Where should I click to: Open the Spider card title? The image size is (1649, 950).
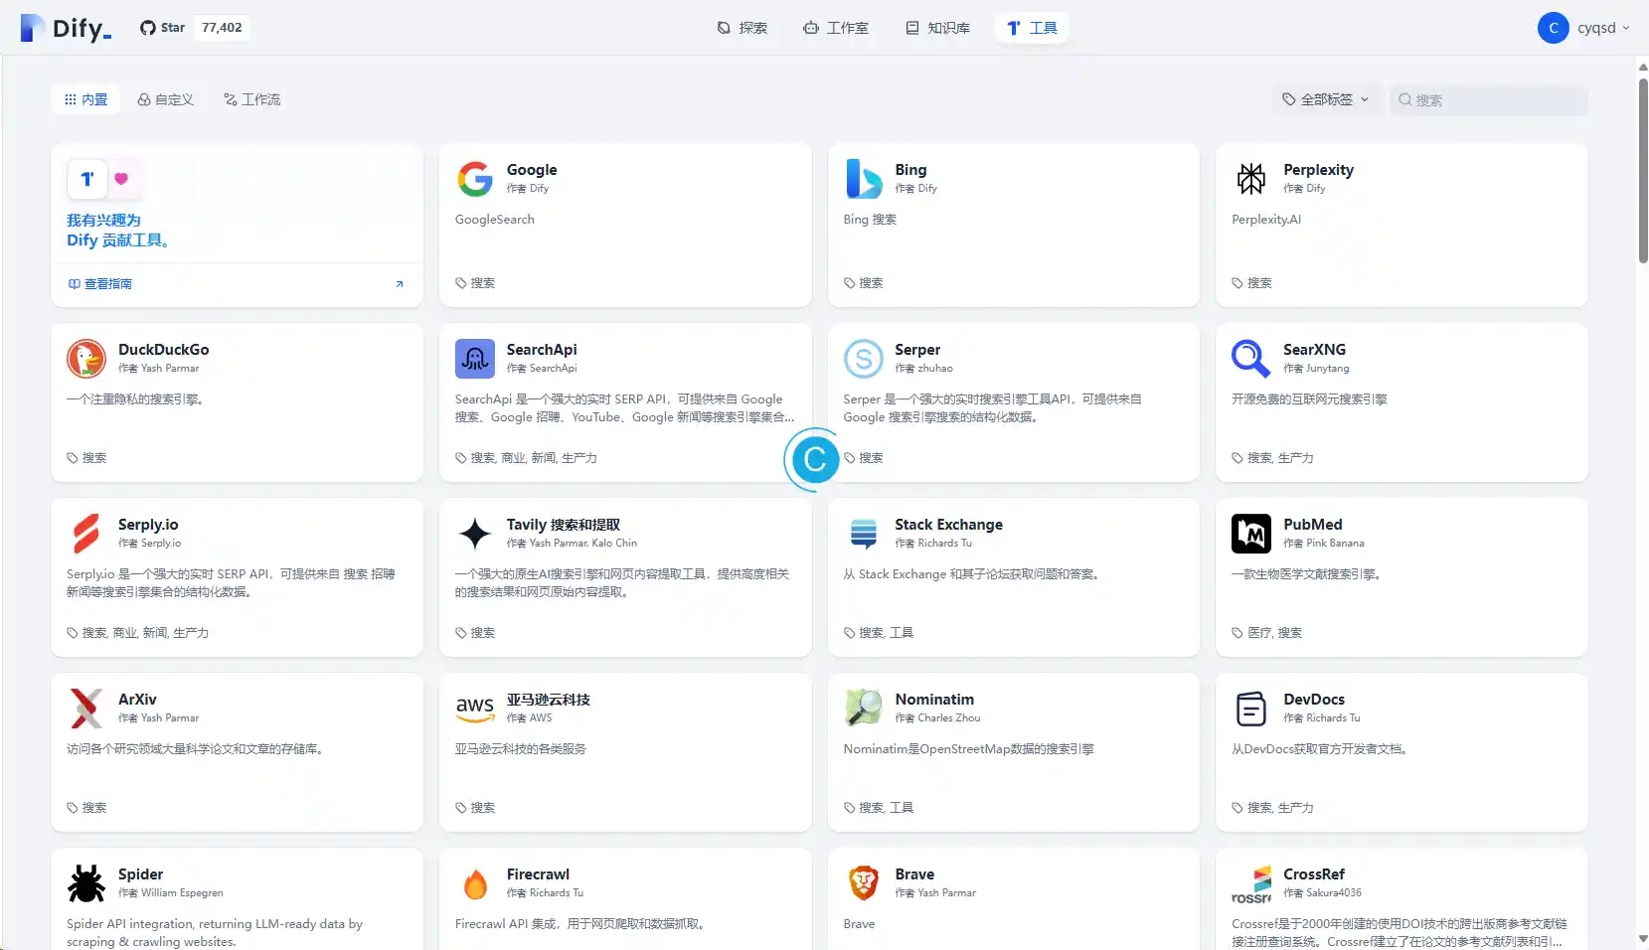140,874
